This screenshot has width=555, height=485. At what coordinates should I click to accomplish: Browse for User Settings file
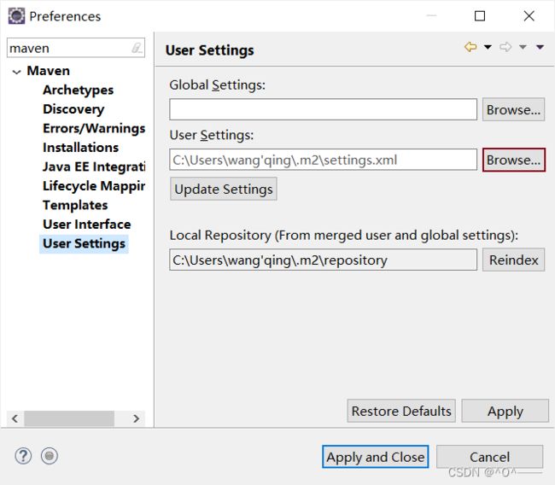point(513,160)
